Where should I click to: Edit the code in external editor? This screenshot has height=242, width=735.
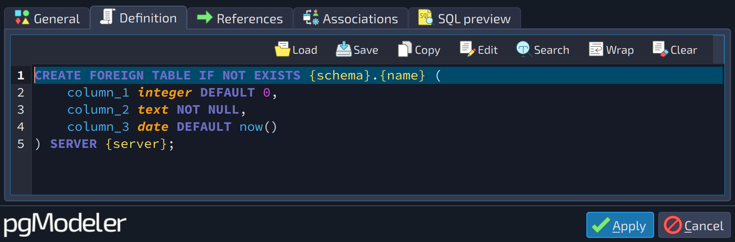pyautogui.click(x=479, y=50)
